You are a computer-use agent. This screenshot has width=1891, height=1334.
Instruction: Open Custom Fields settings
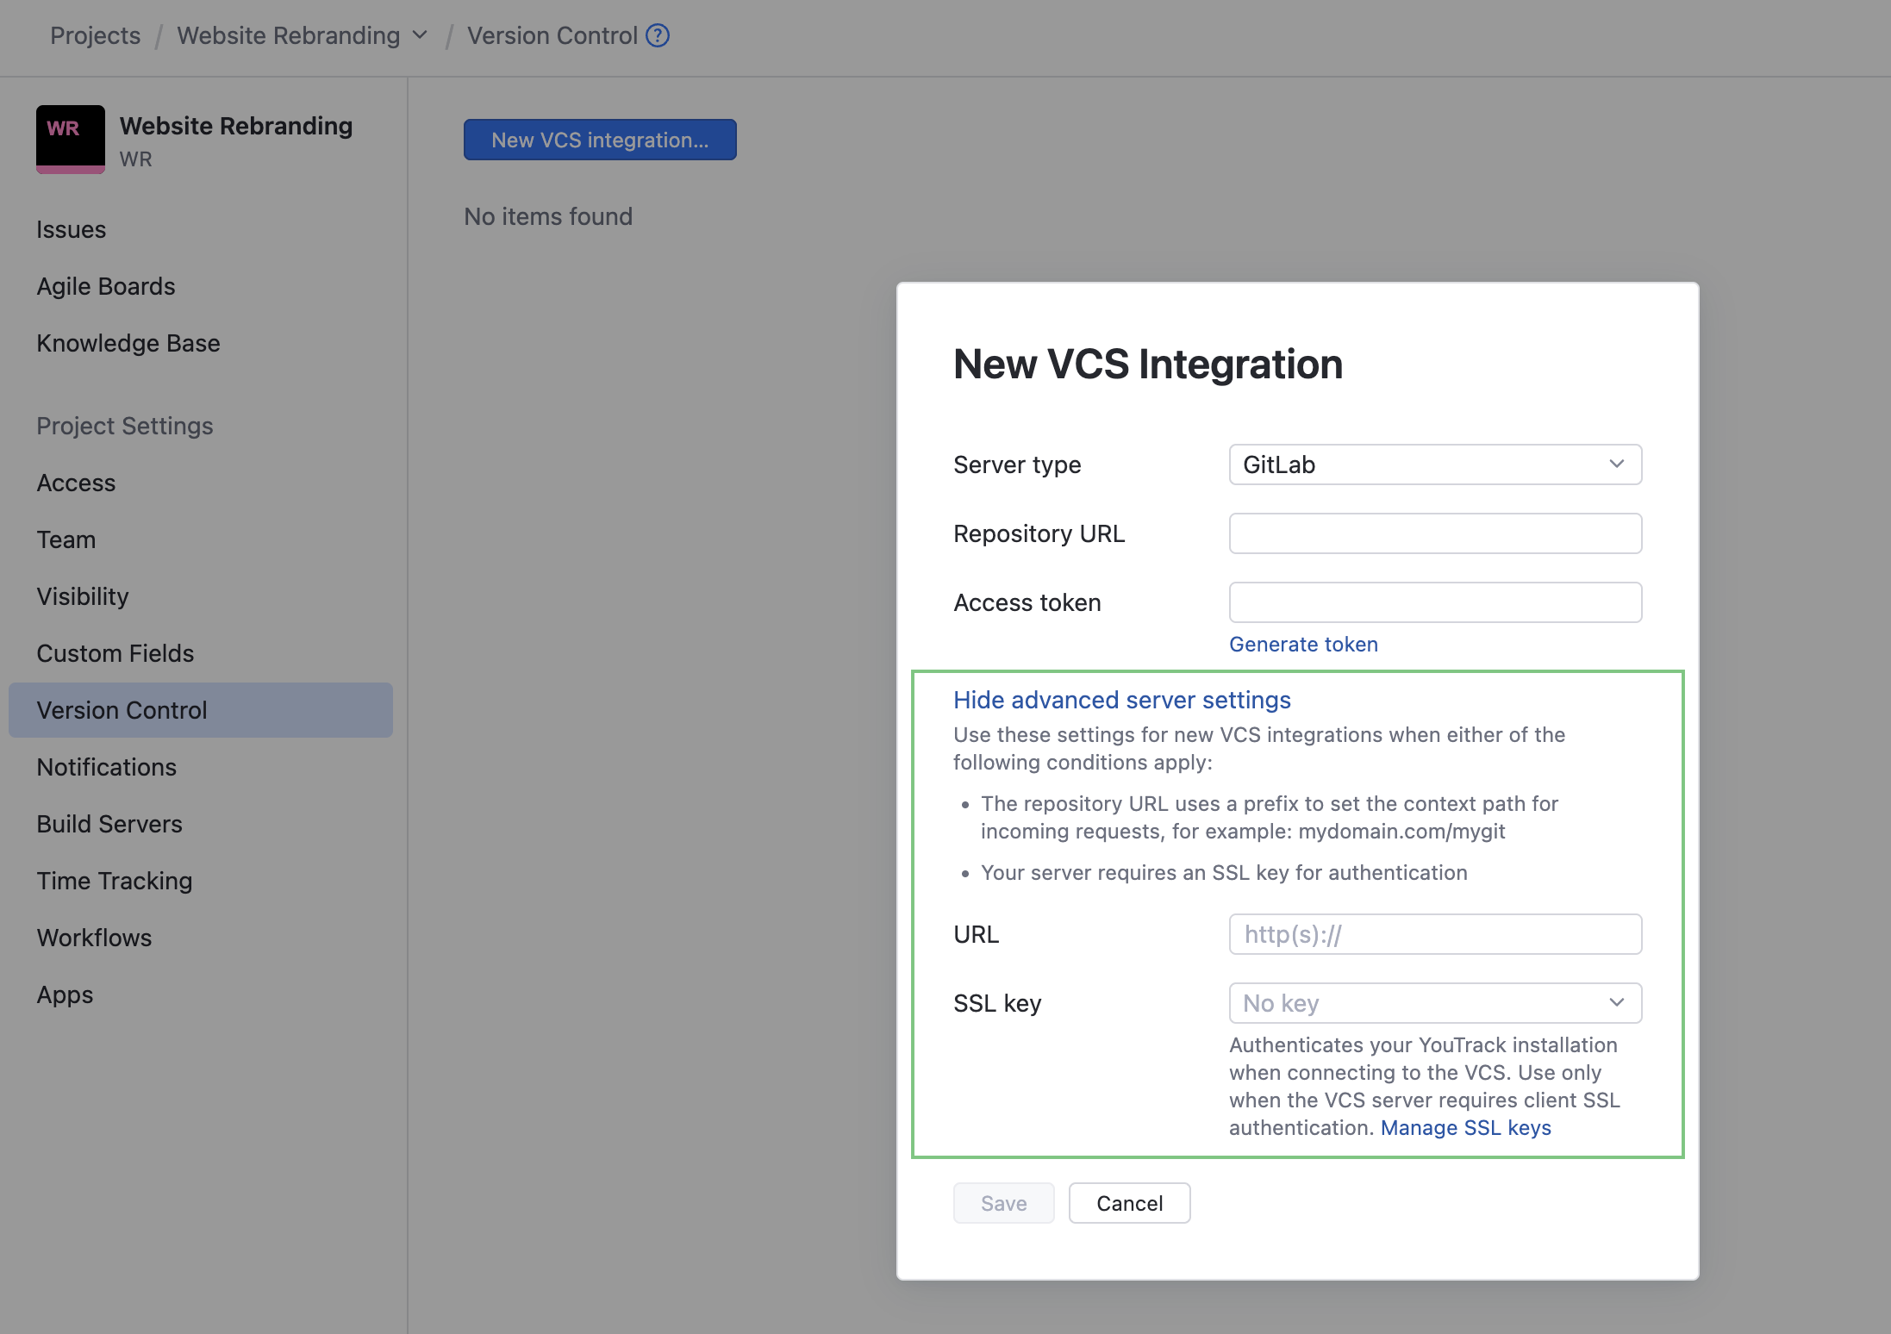pos(115,653)
